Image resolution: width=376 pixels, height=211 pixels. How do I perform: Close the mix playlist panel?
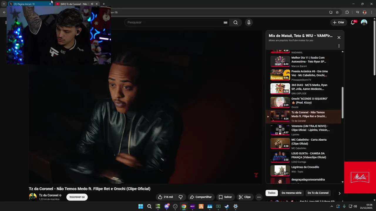tap(339, 38)
